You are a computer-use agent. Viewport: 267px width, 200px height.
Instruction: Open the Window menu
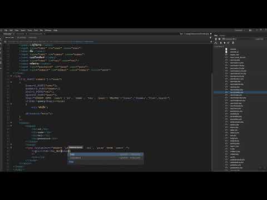click(x=48, y=31)
